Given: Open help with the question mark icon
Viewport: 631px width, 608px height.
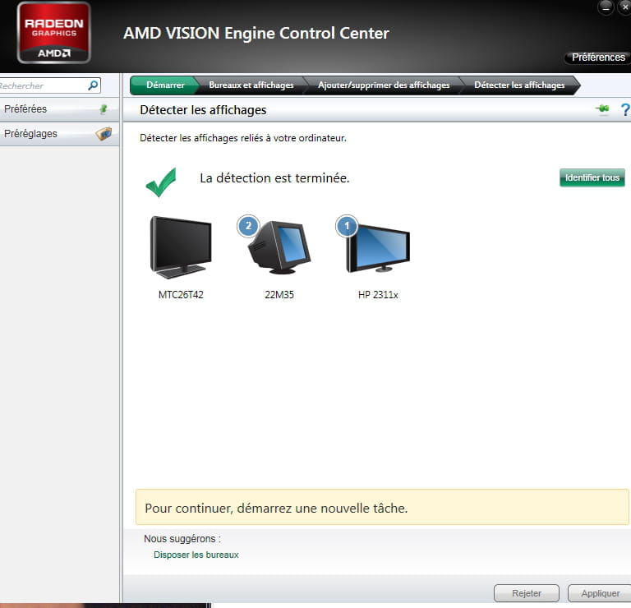Looking at the screenshot, I should 625,109.
